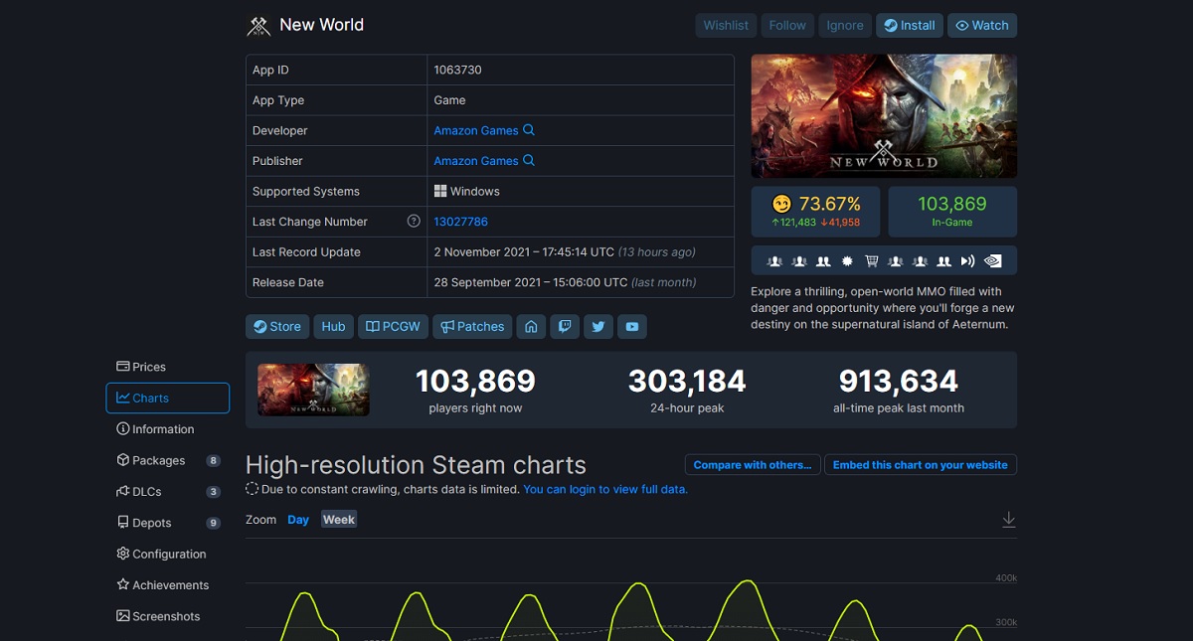Click the positive reviews count 121,483
This screenshot has width=1193, height=641.
[x=793, y=223]
